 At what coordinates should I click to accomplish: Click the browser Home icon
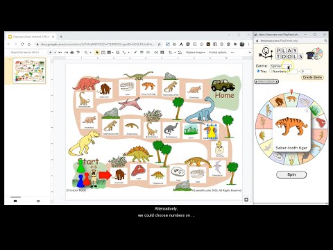coord(29,44)
